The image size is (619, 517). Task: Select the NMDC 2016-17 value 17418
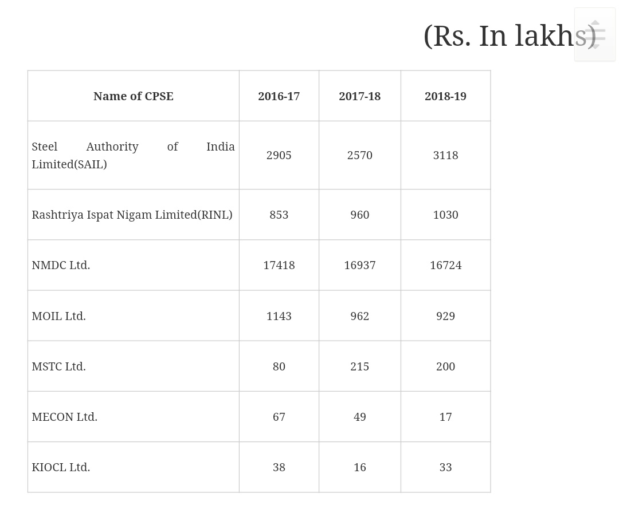pyautogui.click(x=279, y=265)
